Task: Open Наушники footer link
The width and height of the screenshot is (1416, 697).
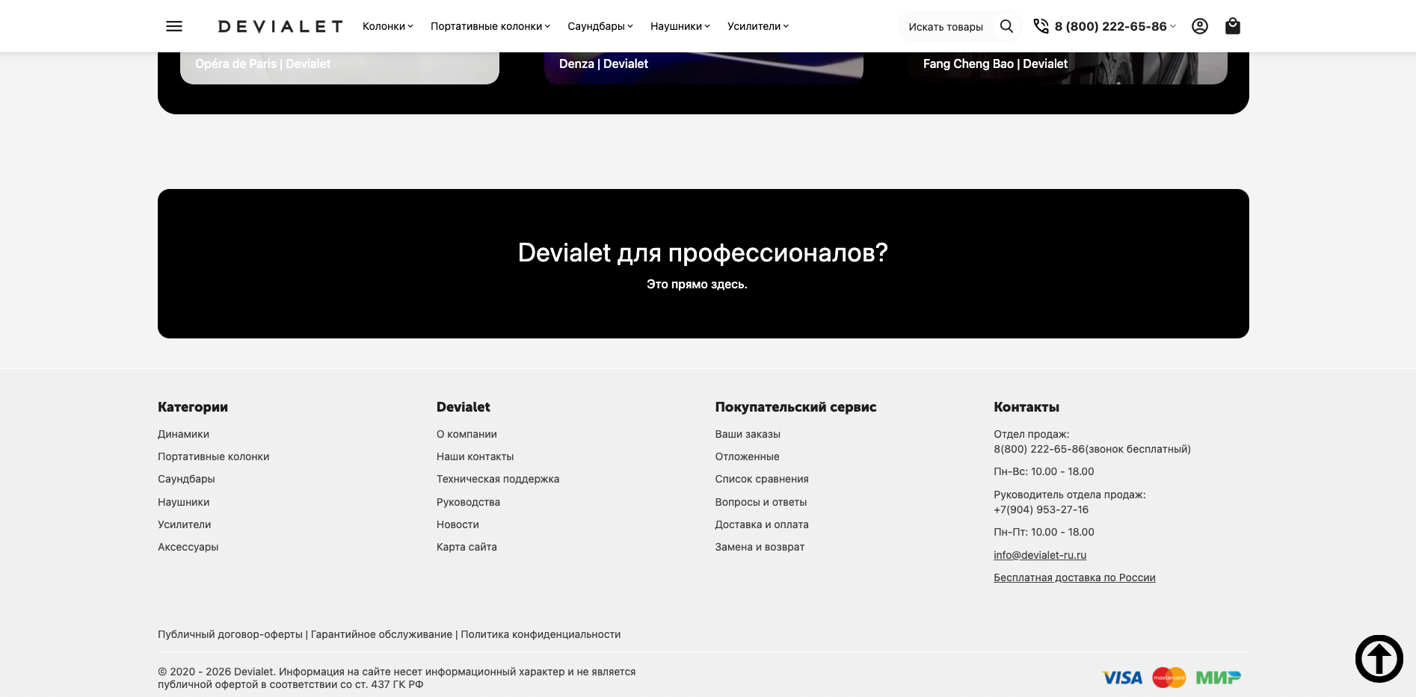Action: click(183, 502)
